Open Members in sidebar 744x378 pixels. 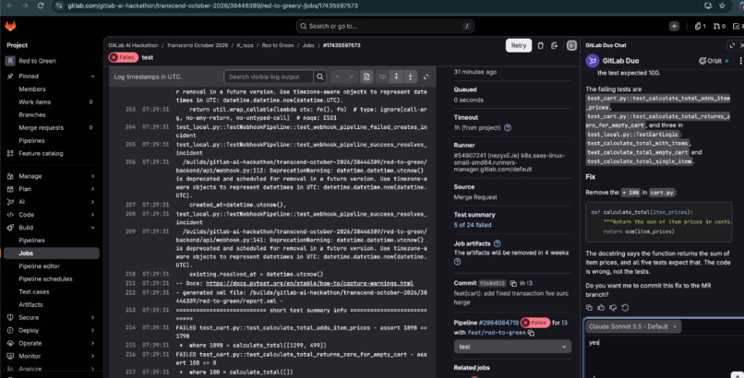32,89
